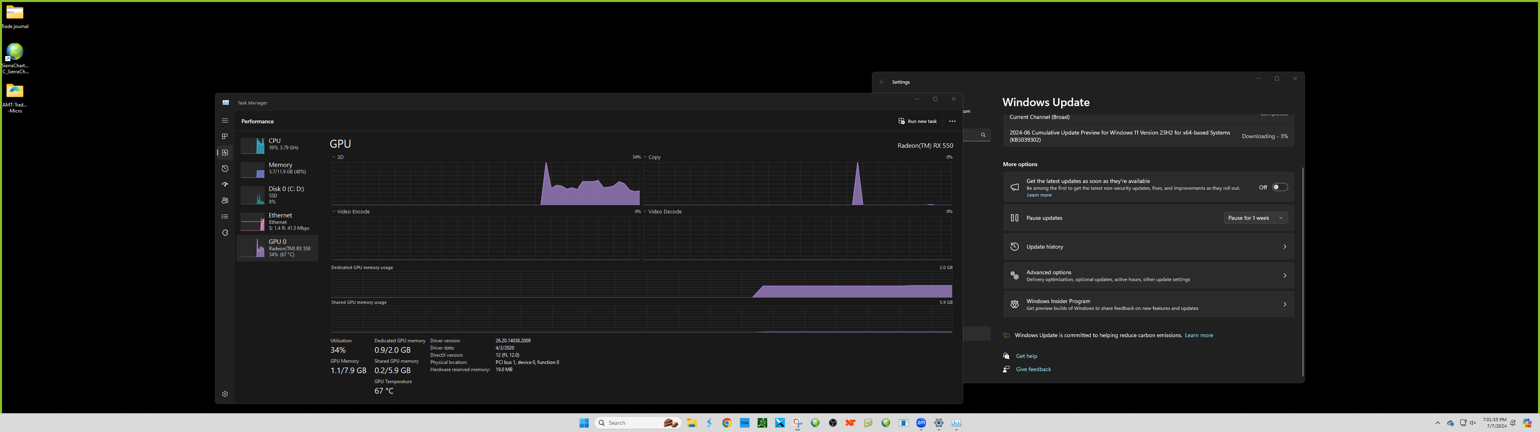The width and height of the screenshot is (1540, 432).
Task: Open Zoom from the taskbar
Action: (x=921, y=423)
